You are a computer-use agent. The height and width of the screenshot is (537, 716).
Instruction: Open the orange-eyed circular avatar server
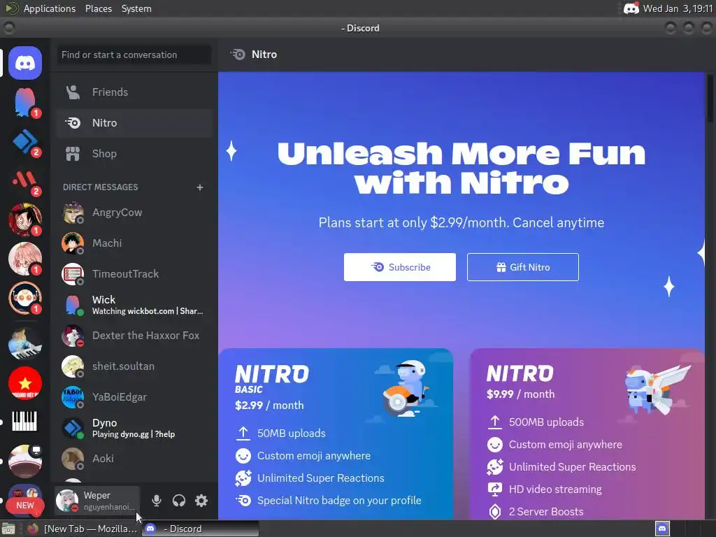25,298
